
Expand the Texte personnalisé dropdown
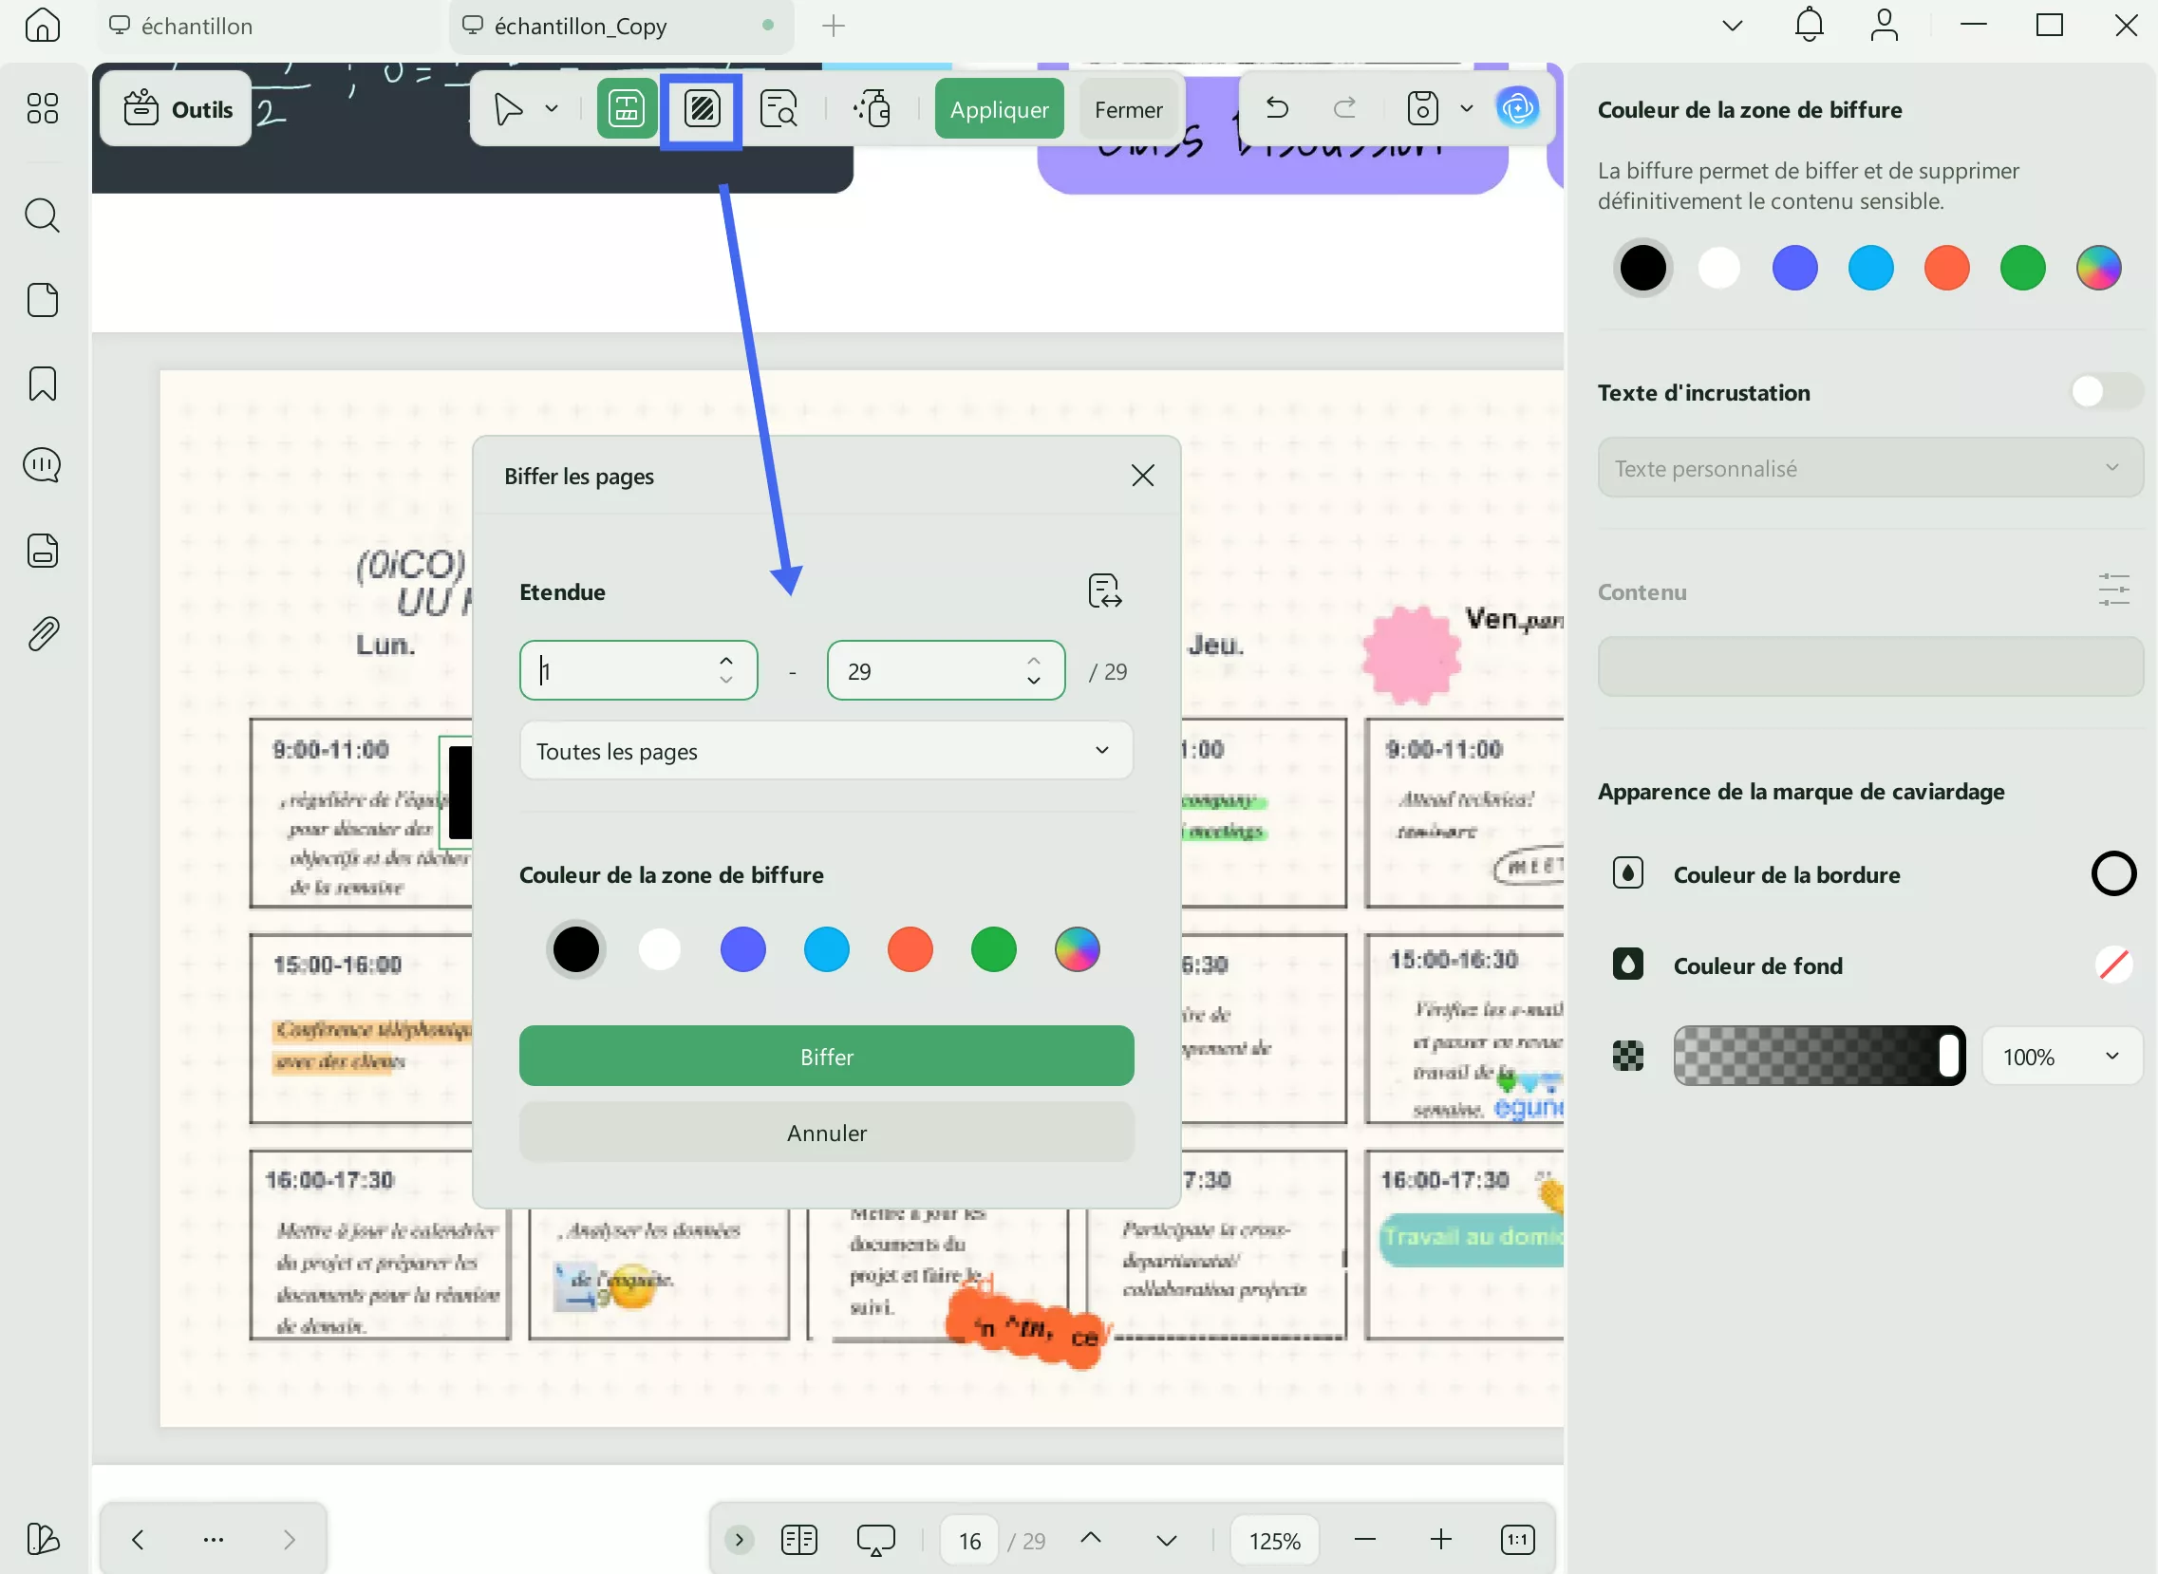(2114, 467)
